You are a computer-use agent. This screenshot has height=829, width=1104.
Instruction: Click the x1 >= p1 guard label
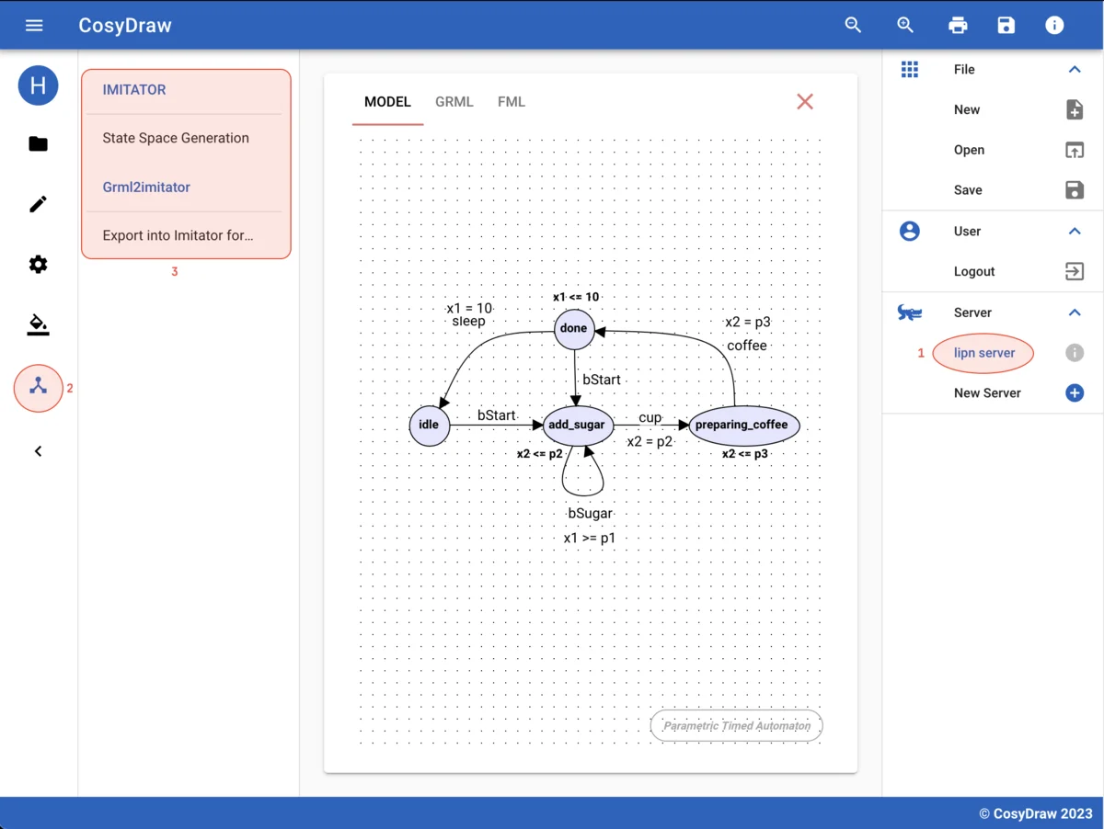click(x=590, y=538)
